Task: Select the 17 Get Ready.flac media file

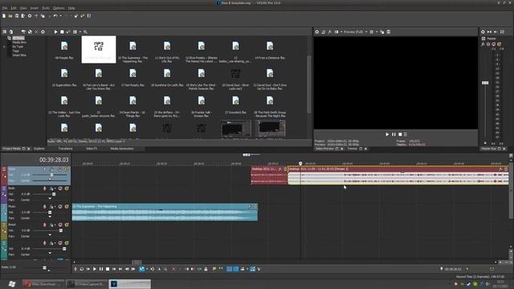Action: pos(133,77)
